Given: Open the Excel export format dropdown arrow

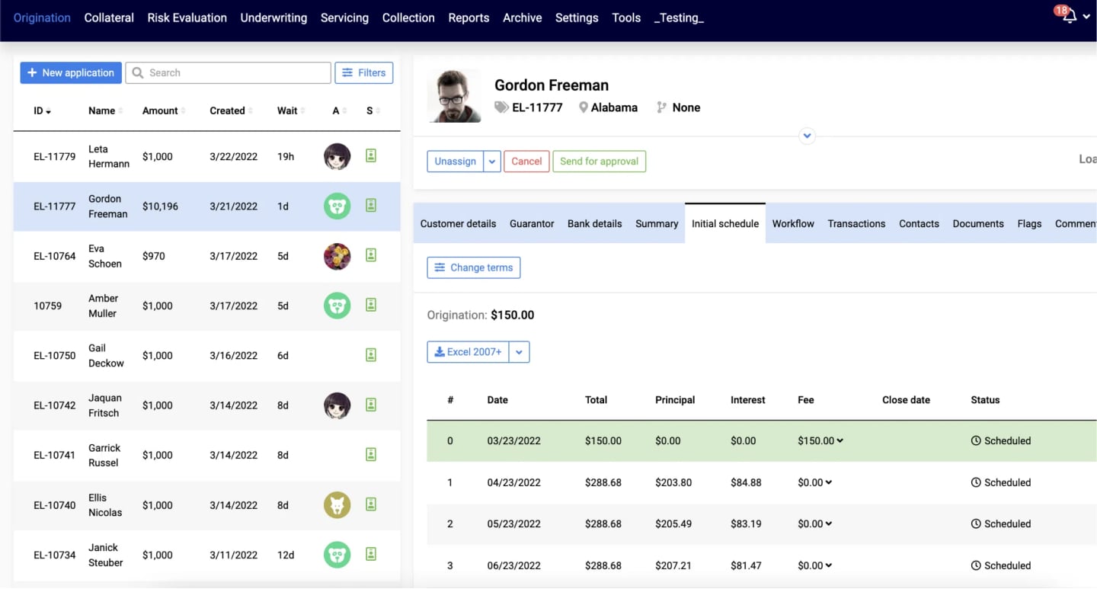Looking at the screenshot, I should click(x=519, y=352).
